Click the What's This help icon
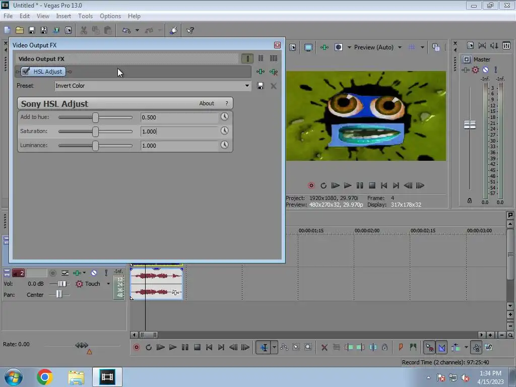 pyautogui.click(x=190, y=30)
